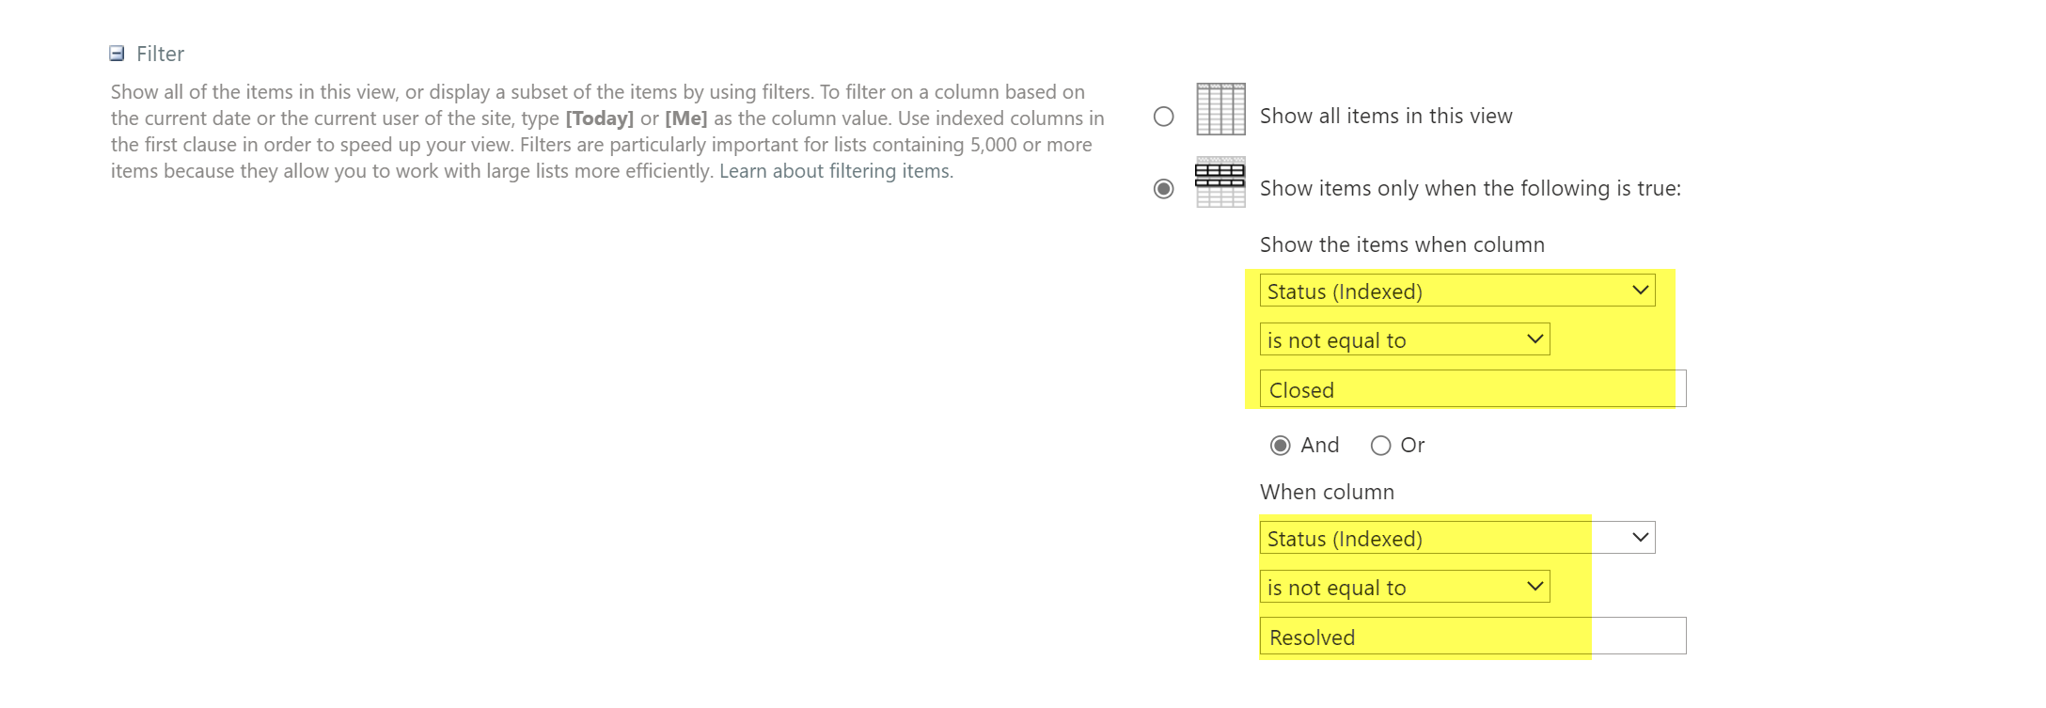Collapse the Filter section minus icon

pos(117,54)
